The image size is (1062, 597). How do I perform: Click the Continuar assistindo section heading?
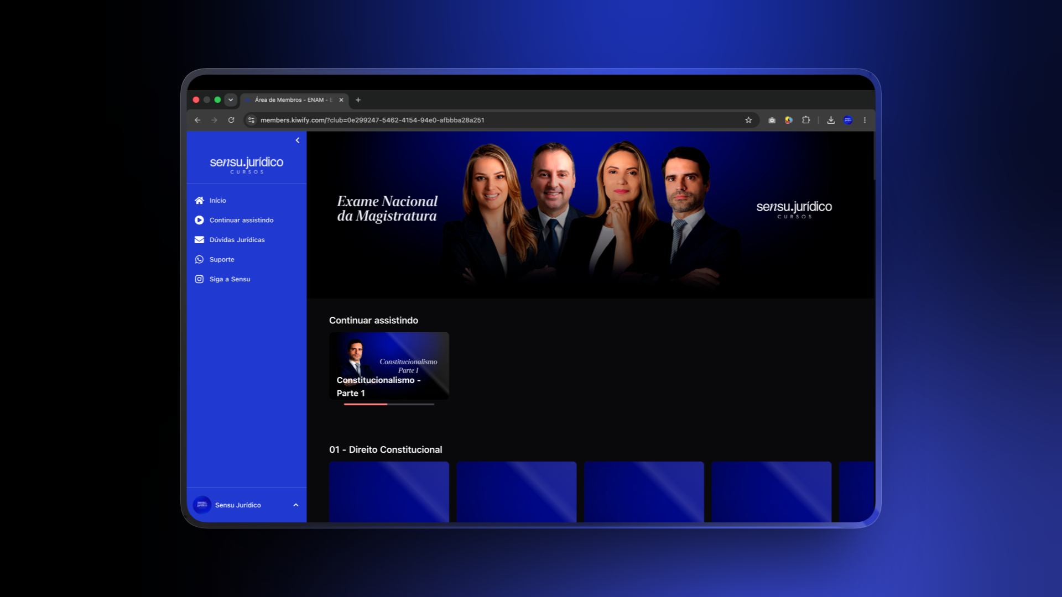373,321
